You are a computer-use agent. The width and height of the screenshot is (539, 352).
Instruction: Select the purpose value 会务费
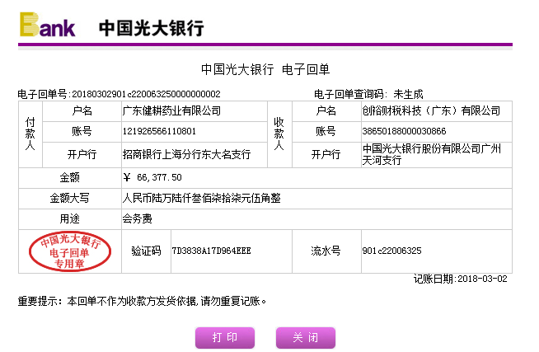137,218
